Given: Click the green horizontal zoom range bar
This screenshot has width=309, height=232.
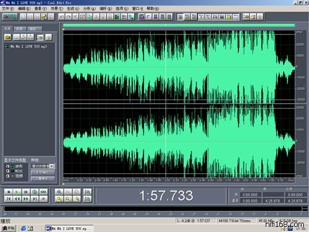Looking at the screenshot, I should pyautogui.click(x=179, y=25).
